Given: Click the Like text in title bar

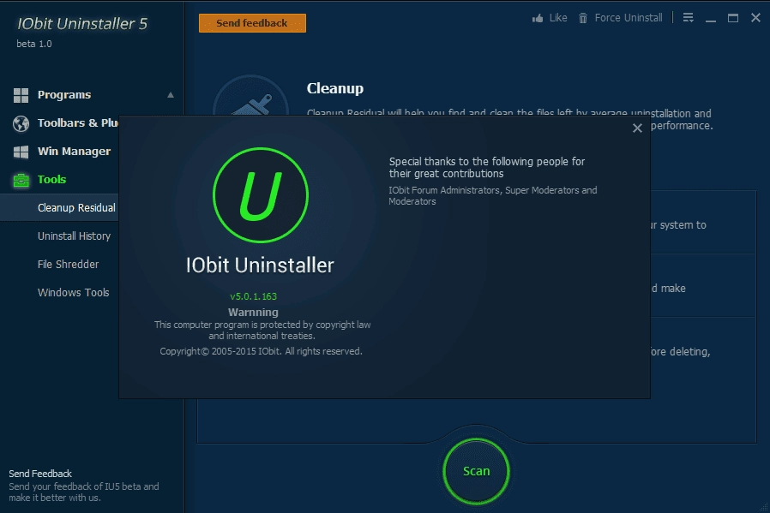Looking at the screenshot, I should tap(558, 18).
